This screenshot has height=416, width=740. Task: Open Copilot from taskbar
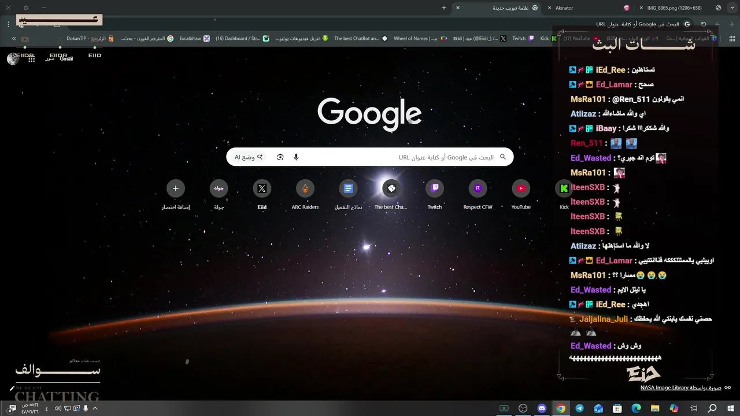pyautogui.click(x=674, y=408)
